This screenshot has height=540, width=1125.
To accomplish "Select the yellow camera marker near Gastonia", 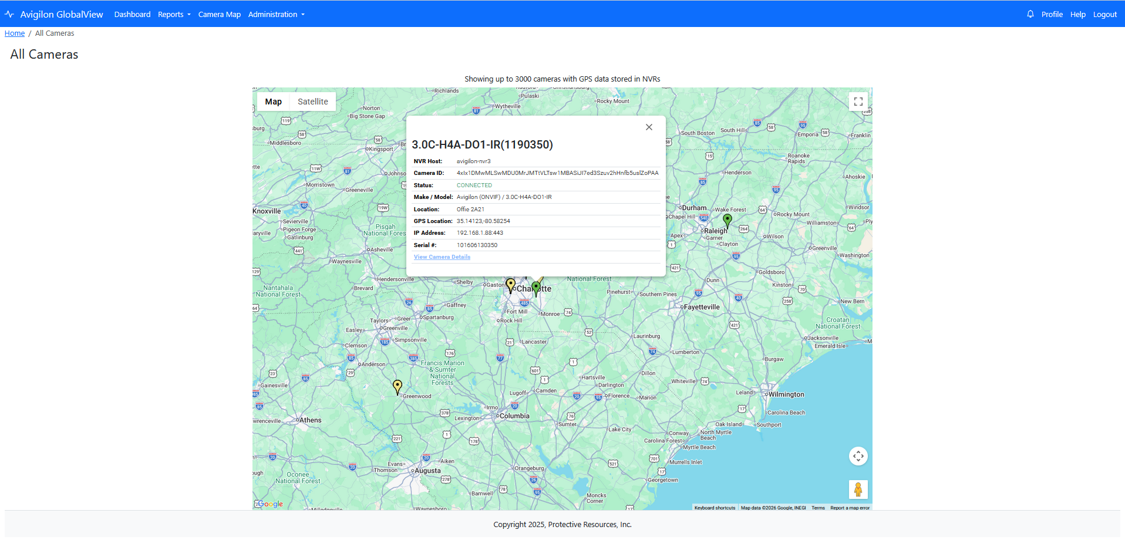I will tap(511, 286).
